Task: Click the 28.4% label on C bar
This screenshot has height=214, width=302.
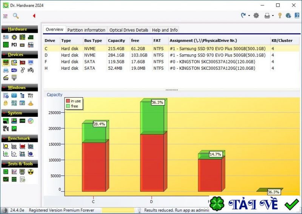Action: pyautogui.click(x=99, y=124)
